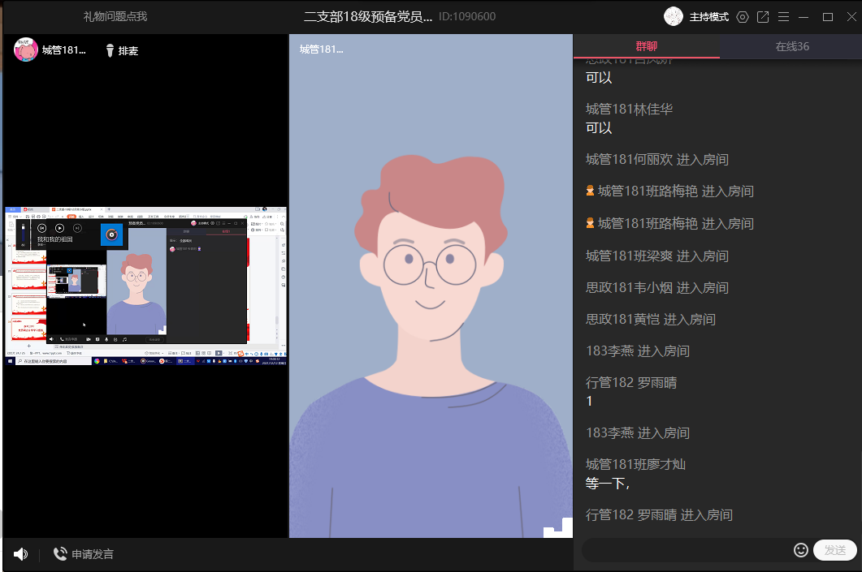Open the hamburger menu in title bar

click(x=783, y=17)
